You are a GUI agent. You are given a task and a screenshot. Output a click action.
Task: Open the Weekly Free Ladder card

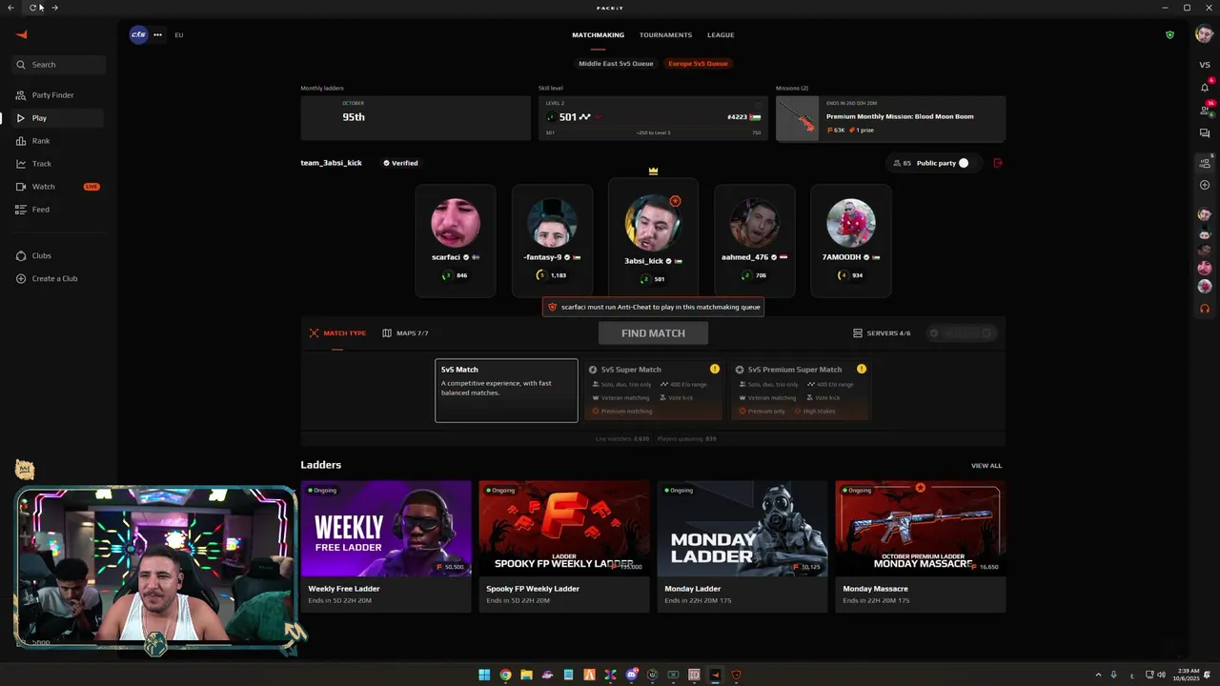click(x=386, y=546)
